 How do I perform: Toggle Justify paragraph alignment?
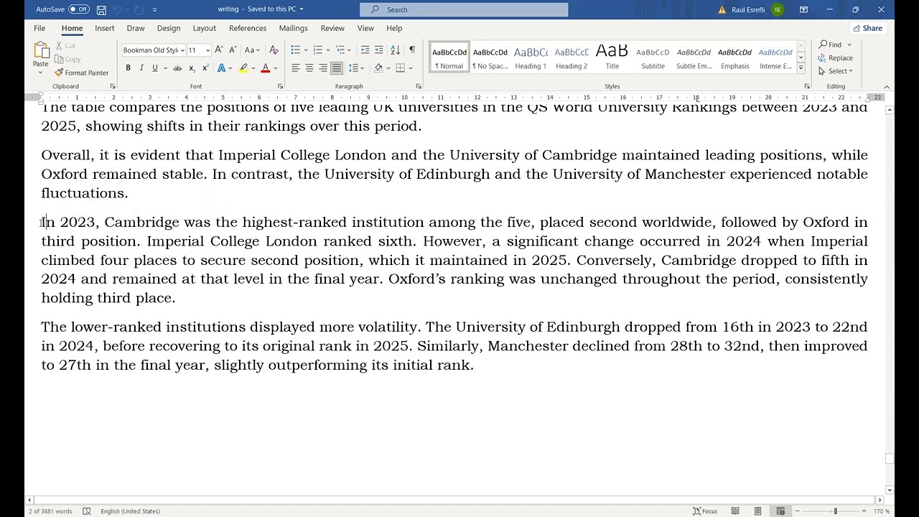pos(337,68)
